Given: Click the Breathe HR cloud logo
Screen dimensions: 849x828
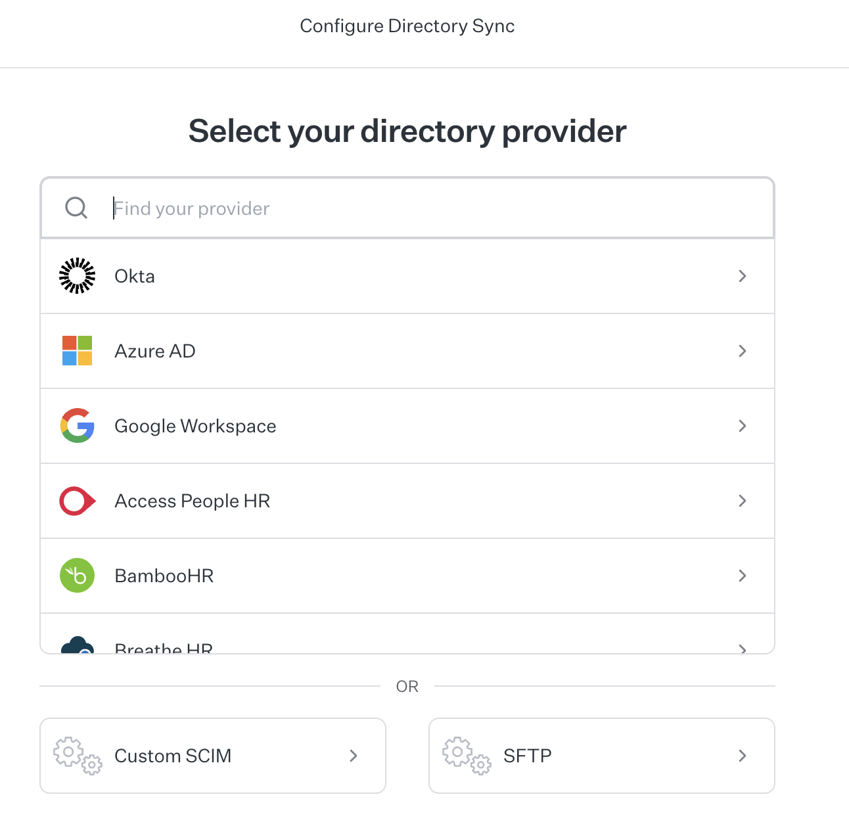Looking at the screenshot, I should tap(78, 645).
